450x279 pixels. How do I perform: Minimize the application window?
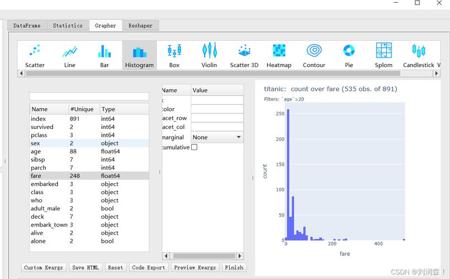(x=396, y=3)
